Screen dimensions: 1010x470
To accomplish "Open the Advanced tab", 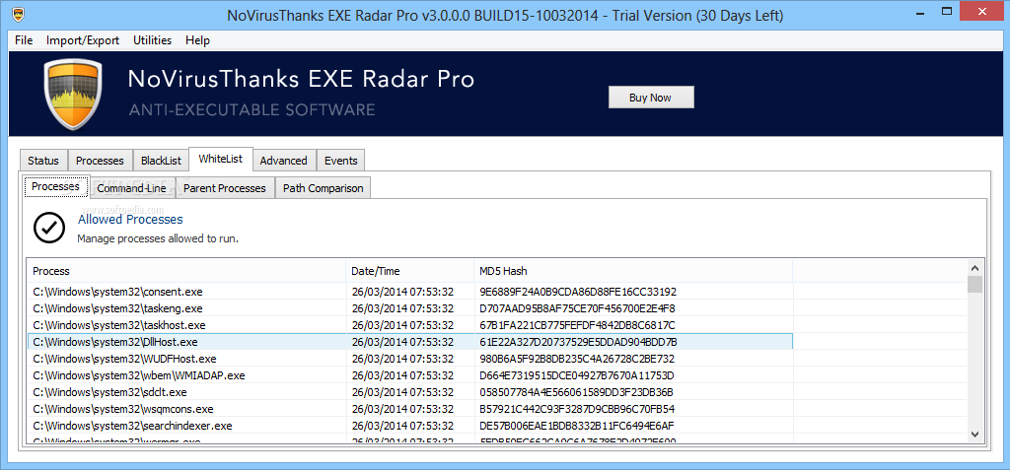I will [283, 161].
